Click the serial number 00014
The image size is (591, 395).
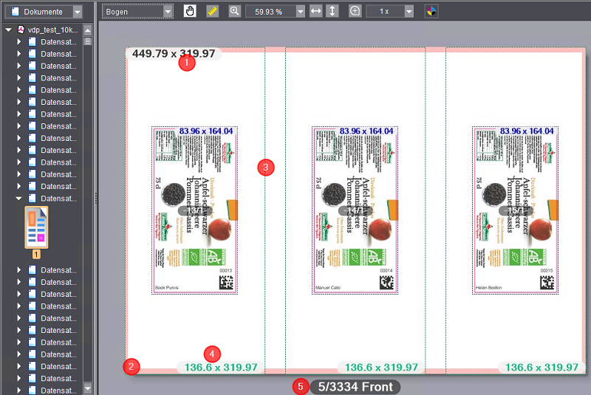pyautogui.click(x=386, y=270)
